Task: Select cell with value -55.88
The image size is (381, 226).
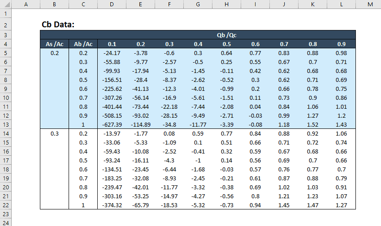Action: click(112, 62)
